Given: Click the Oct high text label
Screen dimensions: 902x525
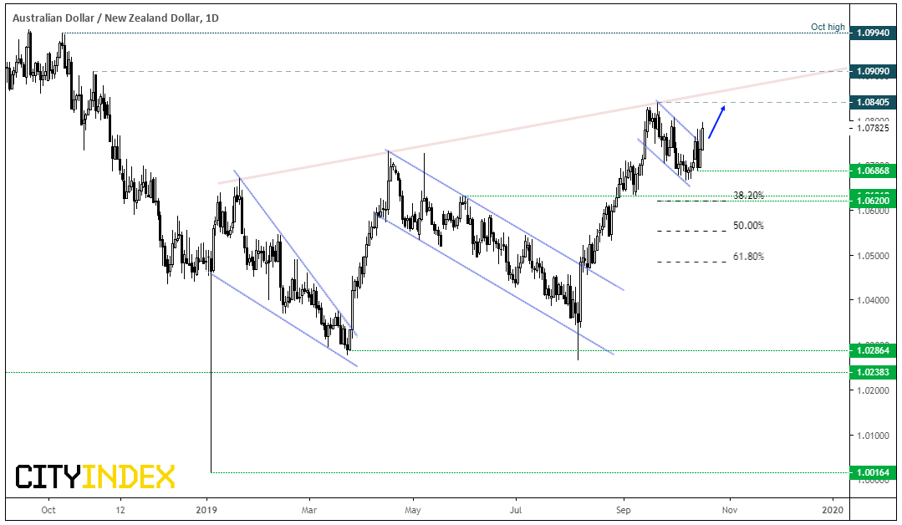Looking at the screenshot, I should tap(828, 27).
